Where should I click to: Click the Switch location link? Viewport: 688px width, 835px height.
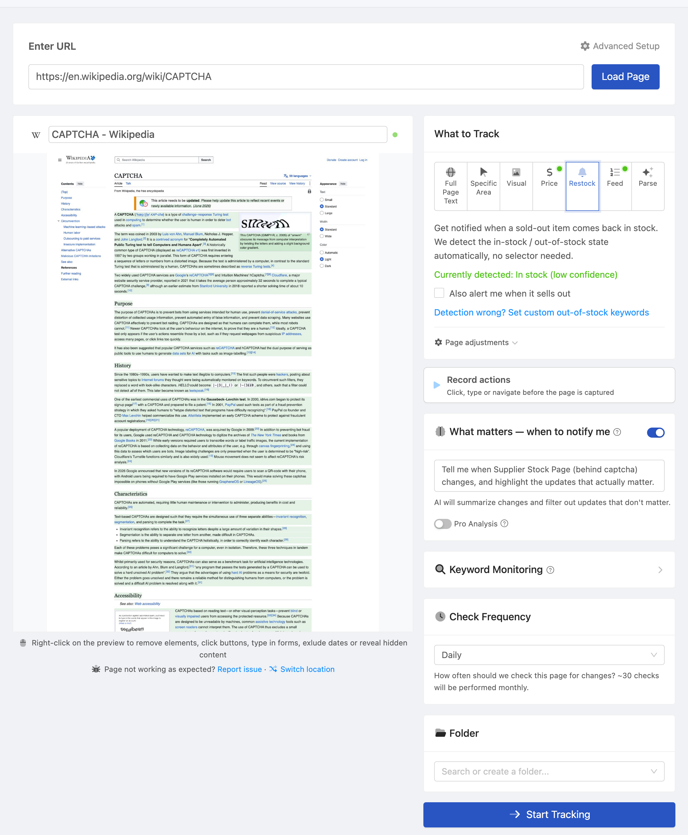click(307, 669)
